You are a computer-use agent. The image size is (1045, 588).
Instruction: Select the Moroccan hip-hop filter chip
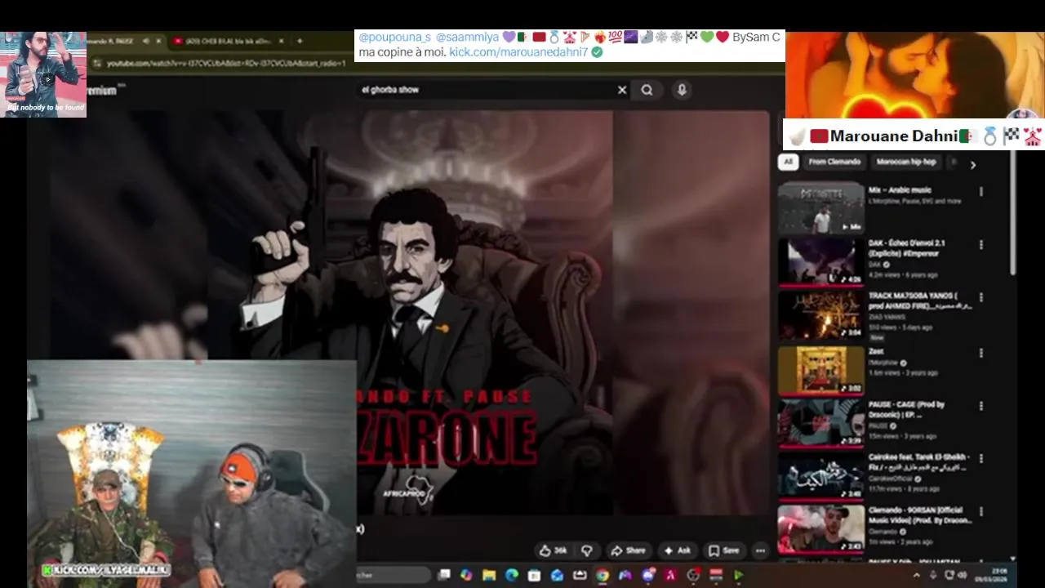[905, 162]
